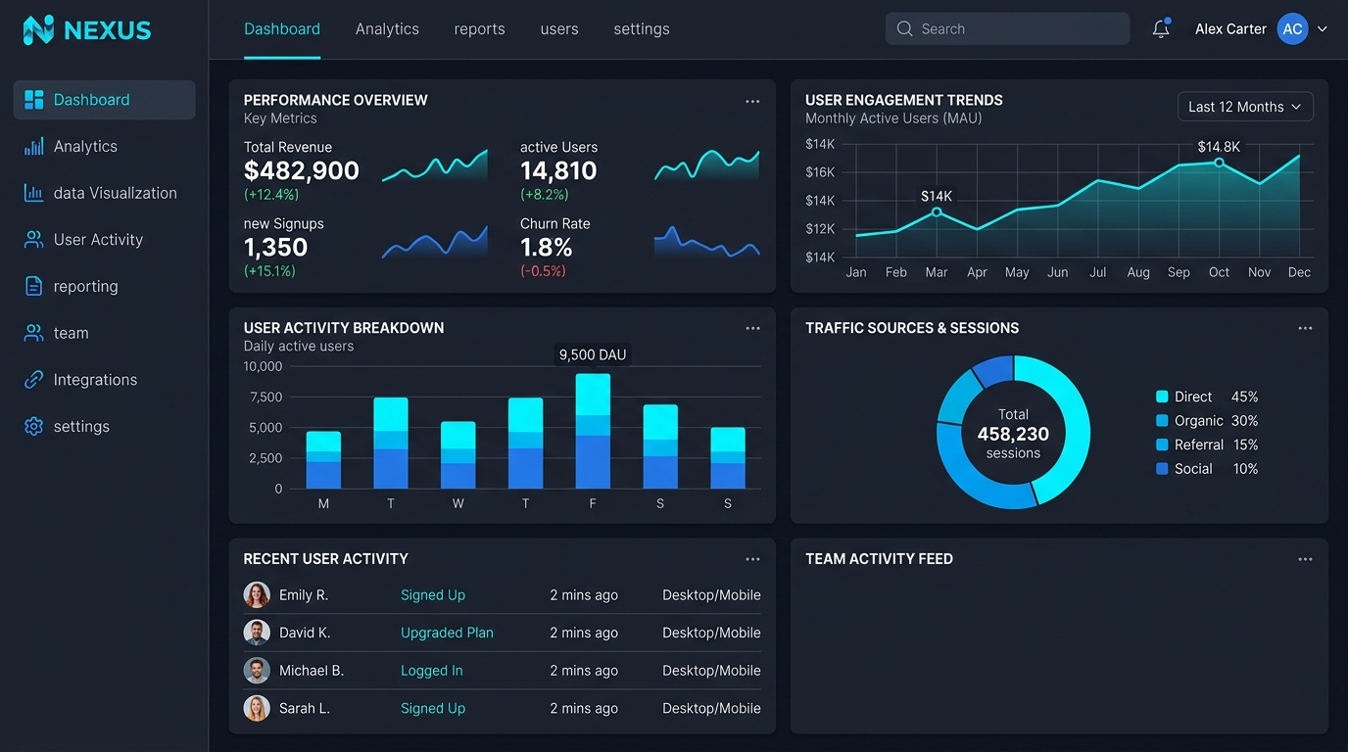Click the Analytics bar chart sidebar icon
The image size is (1348, 752).
pyautogui.click(x=34, y=147)
